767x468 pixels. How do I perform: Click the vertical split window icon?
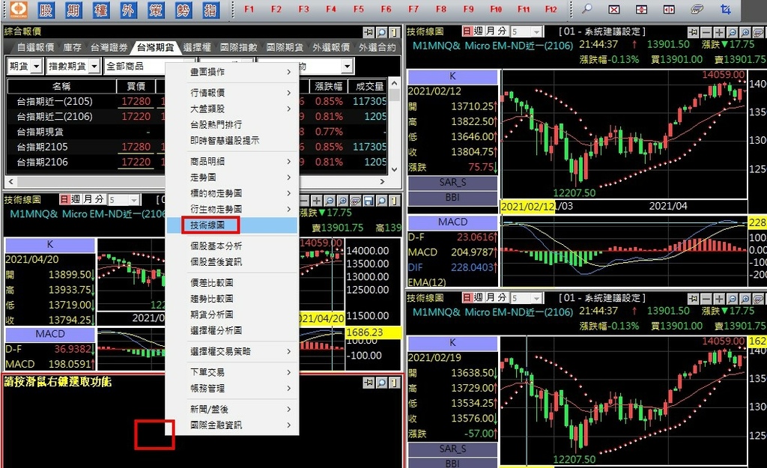coord(669,9)
